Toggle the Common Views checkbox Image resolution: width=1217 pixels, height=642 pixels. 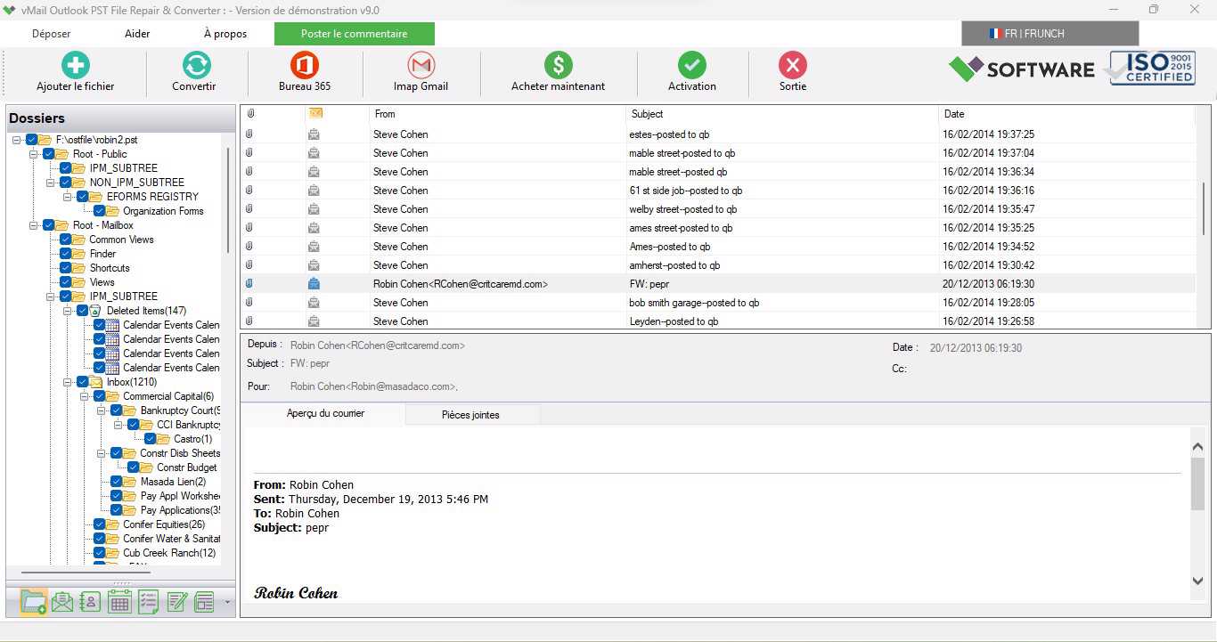(66, 240)
